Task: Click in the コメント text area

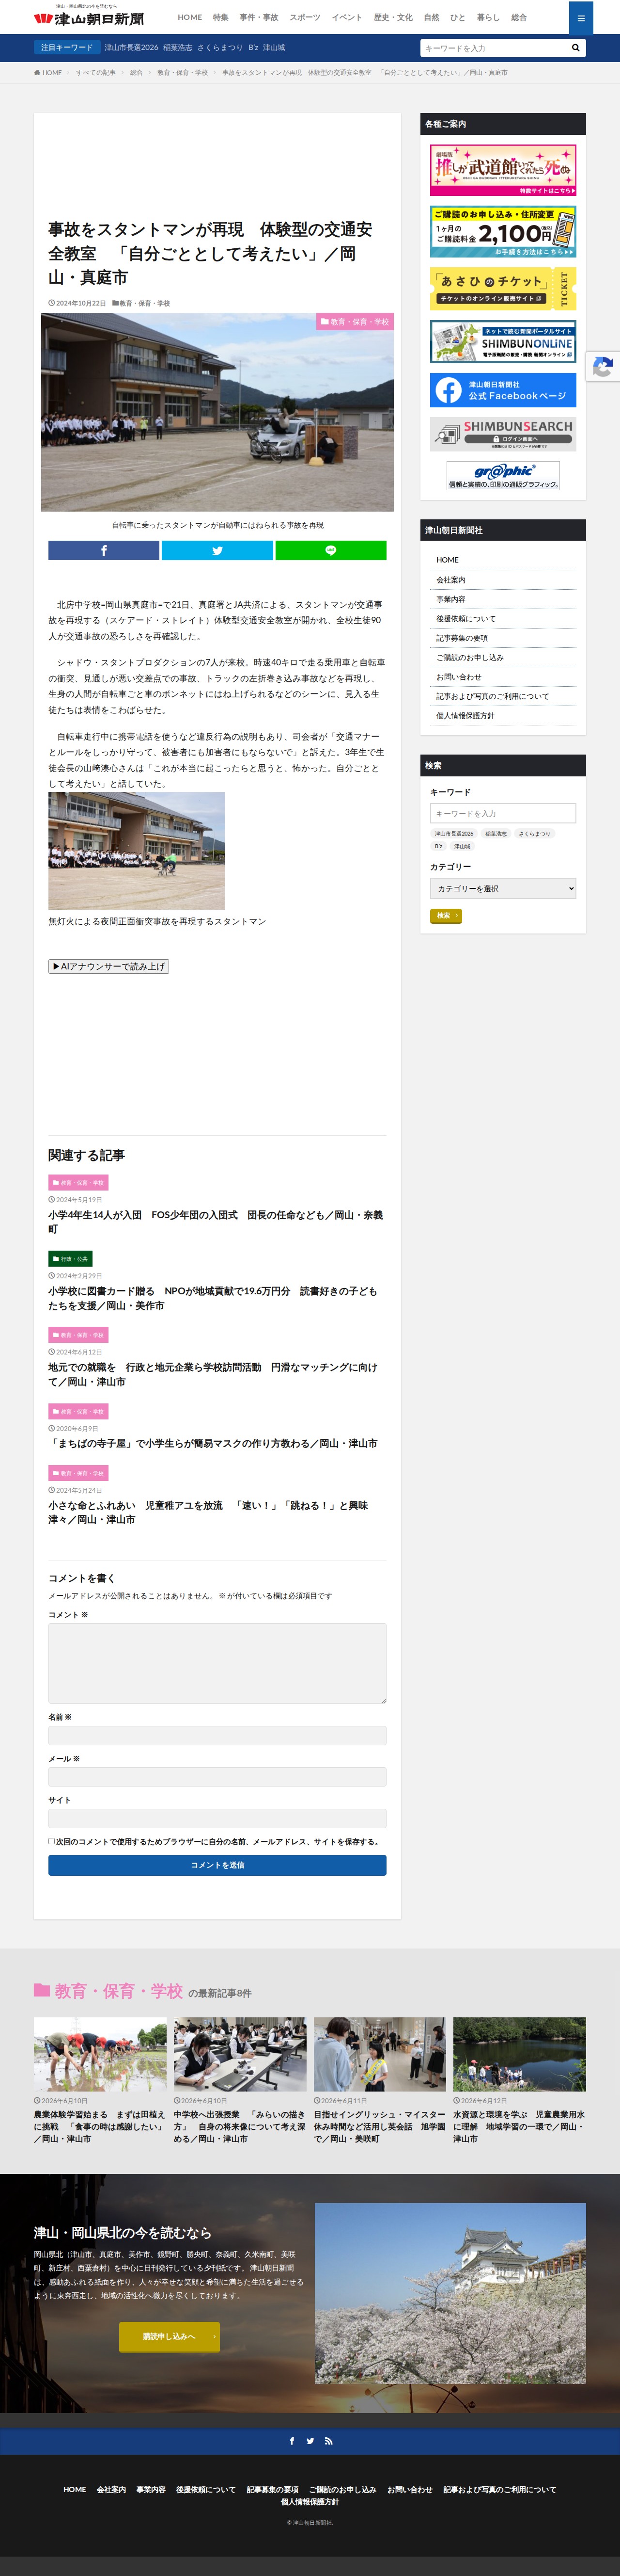Action: click(x=217, y=1663)
